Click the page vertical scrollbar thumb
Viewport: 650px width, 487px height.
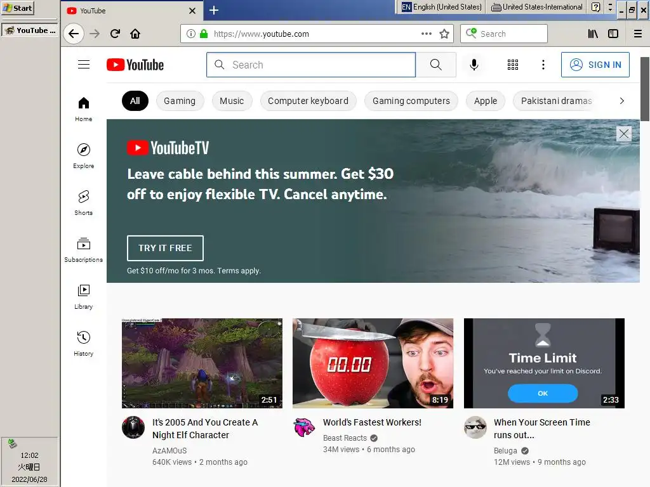pos(645,89)
